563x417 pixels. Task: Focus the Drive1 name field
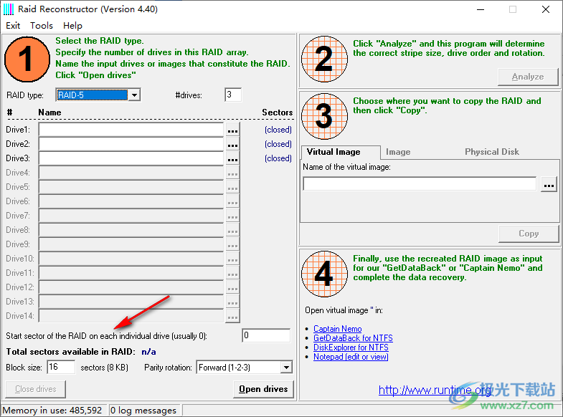(x=131, y=130)
